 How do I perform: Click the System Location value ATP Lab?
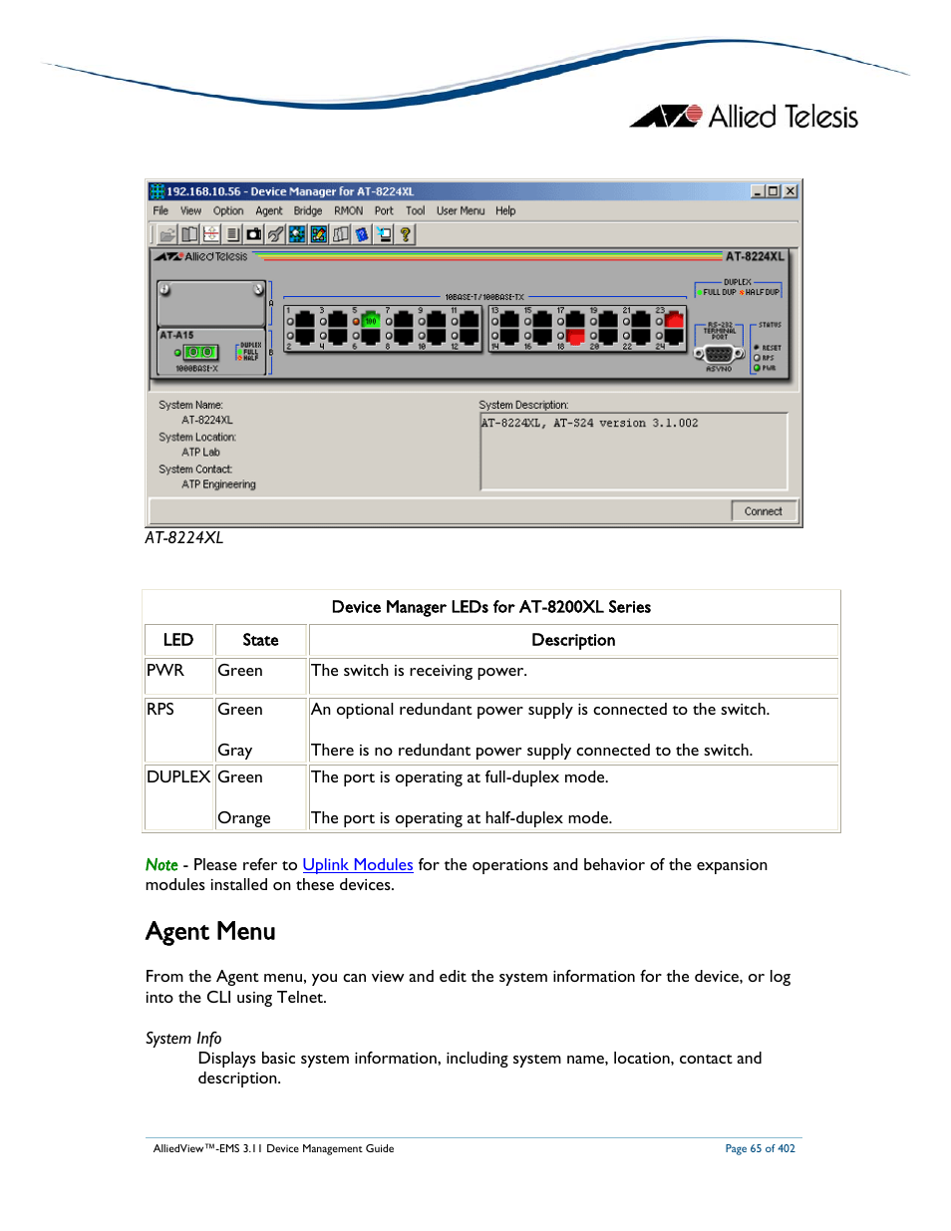point(201,452)
